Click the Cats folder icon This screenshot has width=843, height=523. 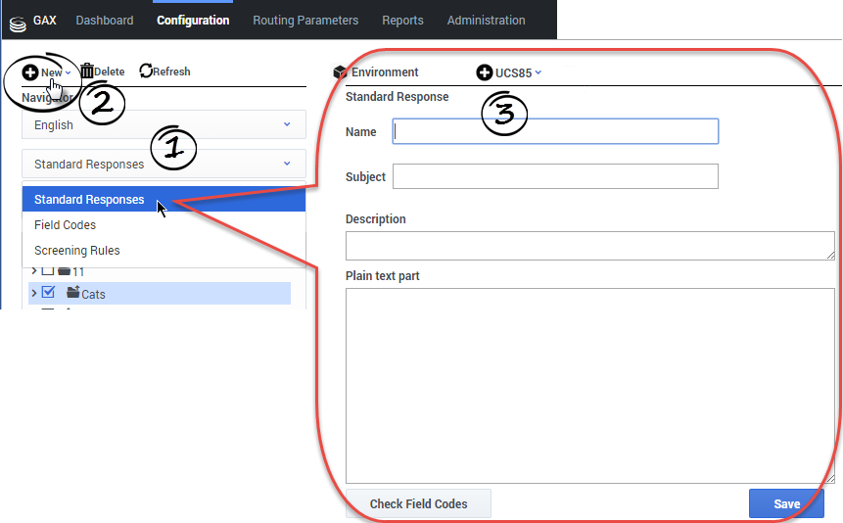(72, 293)
